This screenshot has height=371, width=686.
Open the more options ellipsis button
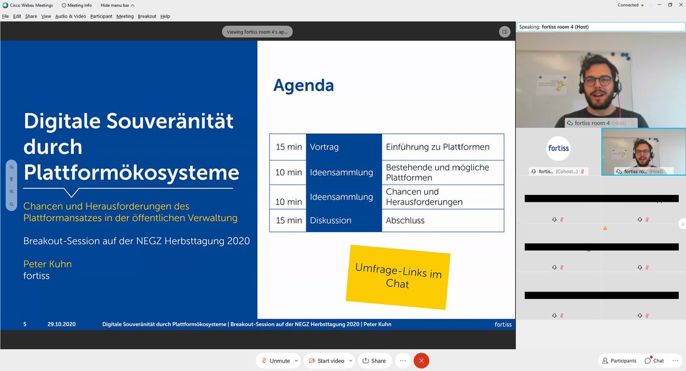tap(402, 361)
